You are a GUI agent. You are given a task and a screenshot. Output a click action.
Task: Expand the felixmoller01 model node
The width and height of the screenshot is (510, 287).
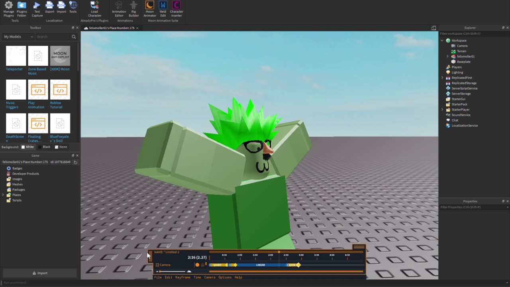coord(447,57)
